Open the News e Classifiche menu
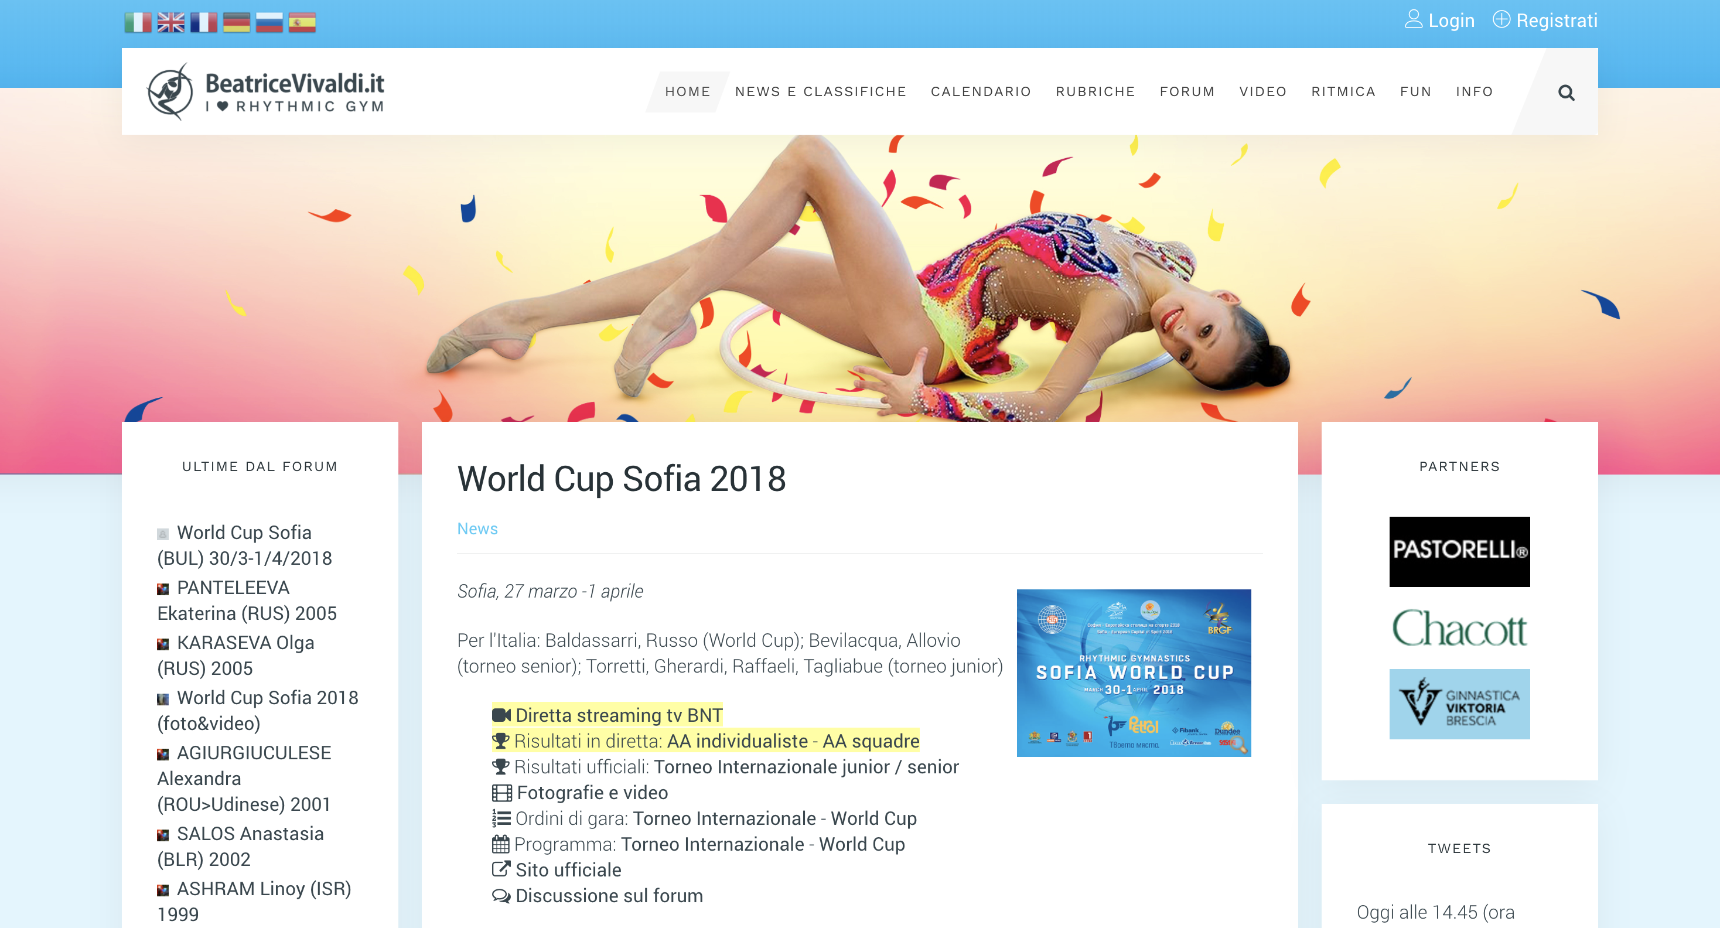1720x928 pixels. 821,91
